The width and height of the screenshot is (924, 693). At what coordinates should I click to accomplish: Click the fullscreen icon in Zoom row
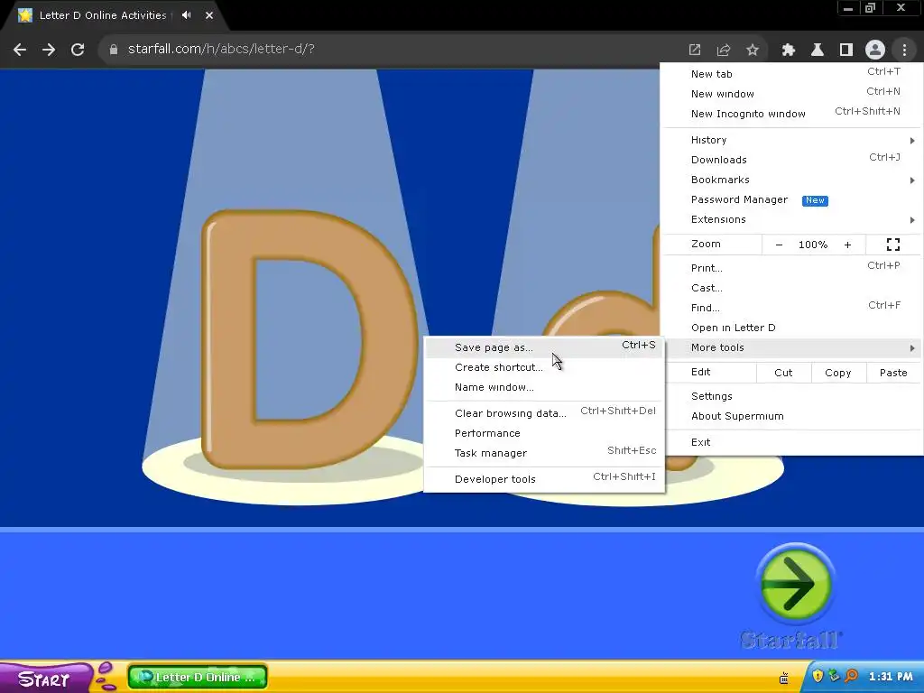[893, 245]
